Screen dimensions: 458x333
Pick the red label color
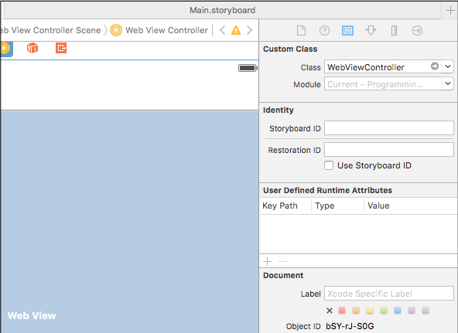point(342,311)
